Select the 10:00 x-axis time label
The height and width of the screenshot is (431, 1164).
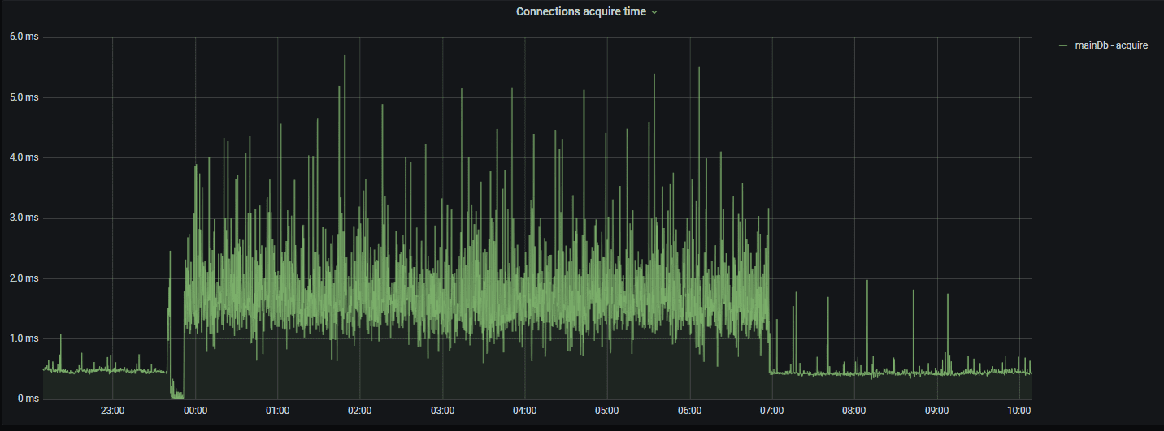coord(1019,411)
